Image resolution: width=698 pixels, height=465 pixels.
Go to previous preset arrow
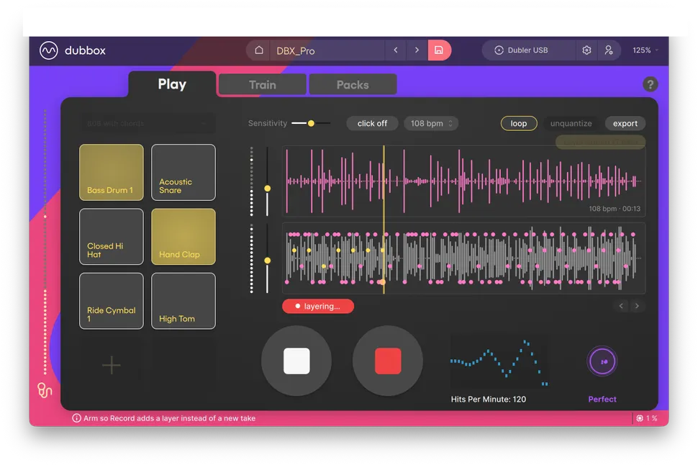point(395,50)
